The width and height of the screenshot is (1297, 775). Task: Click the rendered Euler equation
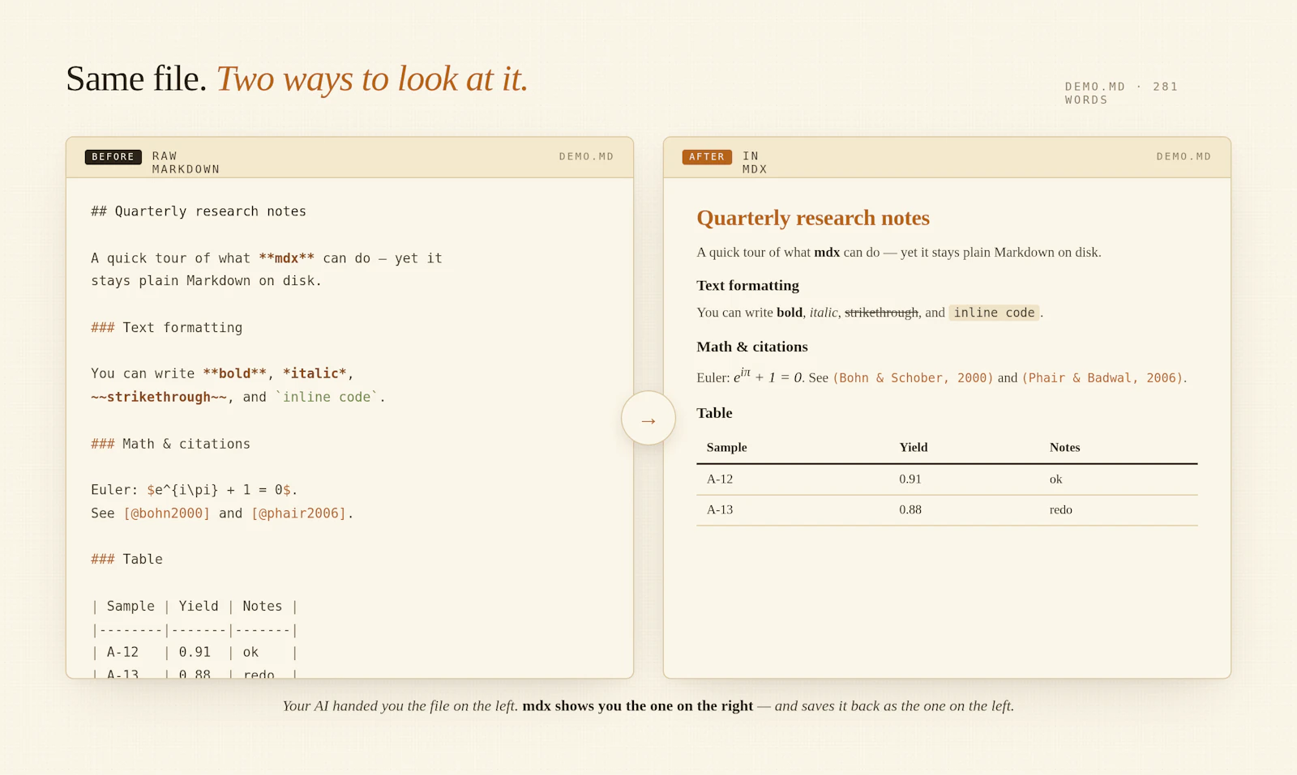click(768, 376)
